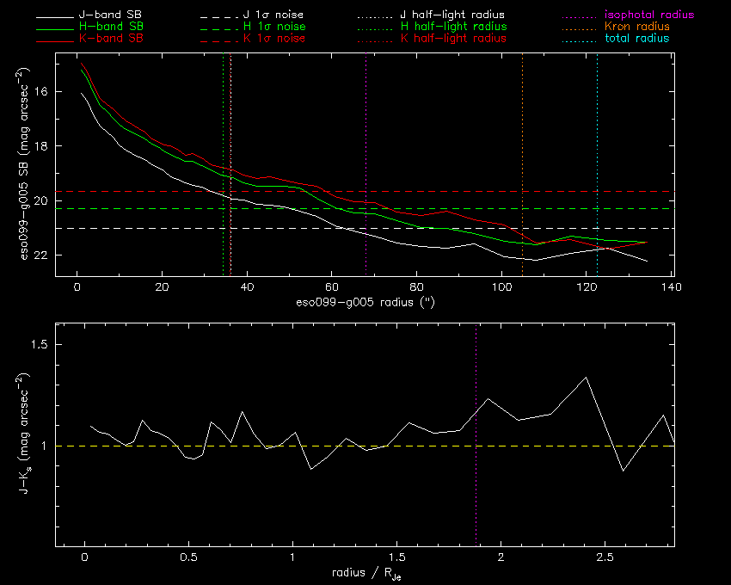Click the K-band SB legend label
The image size is (731, 585).
pyautogui.click(x=111, y=38)
